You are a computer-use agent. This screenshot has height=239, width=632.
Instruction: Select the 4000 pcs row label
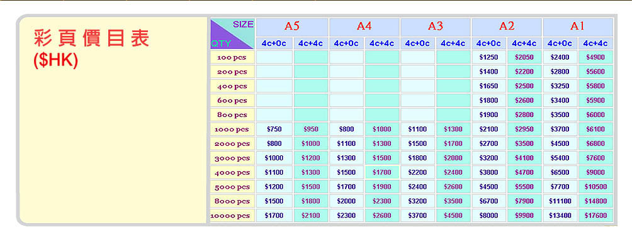232,172
